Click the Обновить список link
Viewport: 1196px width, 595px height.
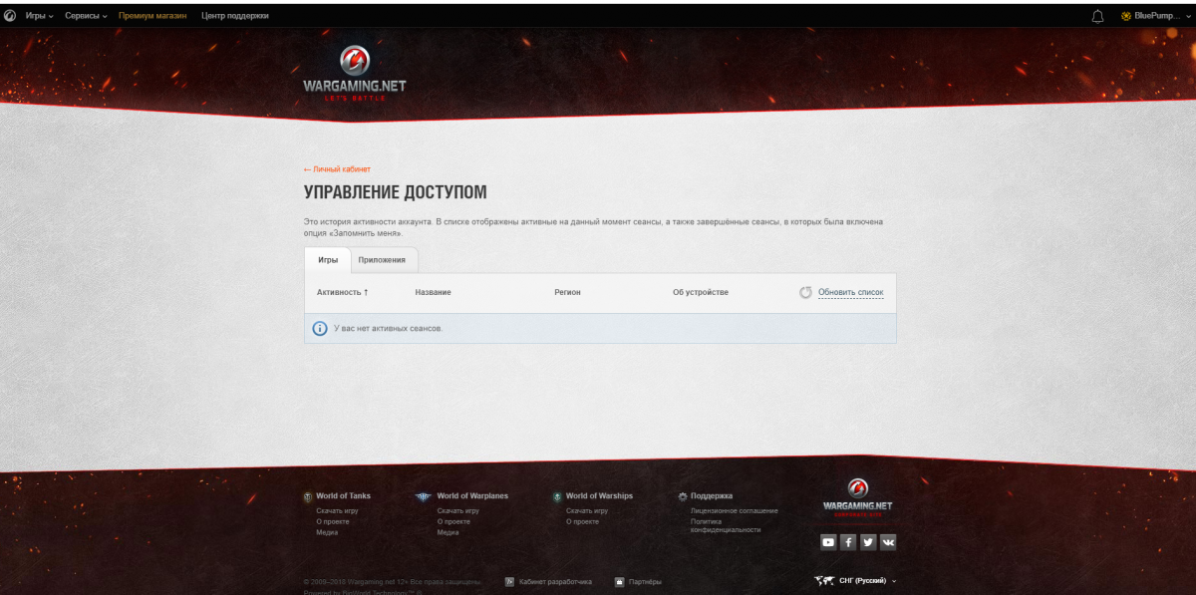tap(851, 292)
